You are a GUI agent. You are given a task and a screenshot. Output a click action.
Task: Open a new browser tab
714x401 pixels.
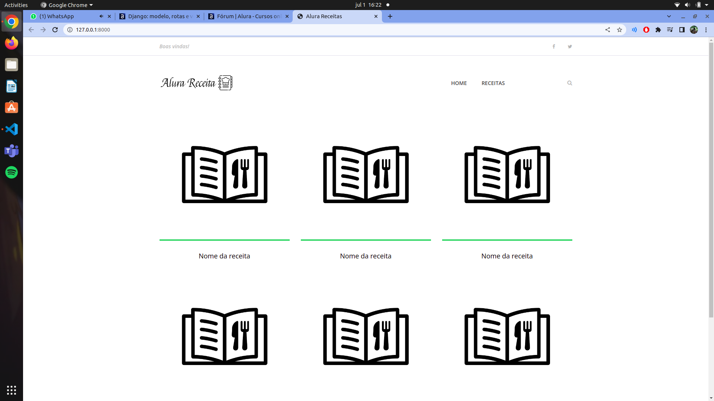390,16
